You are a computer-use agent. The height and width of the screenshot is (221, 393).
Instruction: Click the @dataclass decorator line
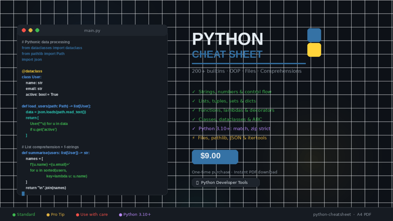point(32,71)
